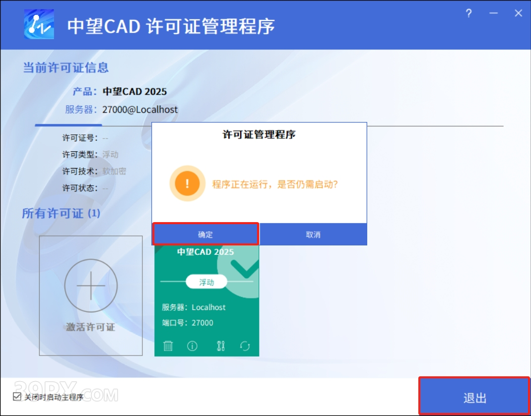Click the 当前许可证信息 heading
This screenshot has width=531, height=416.
point(66,68)
